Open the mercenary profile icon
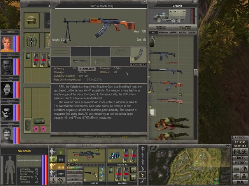The height and width of the screenshot is (186, 249). (244, 176)
